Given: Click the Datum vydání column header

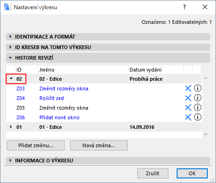Looking at the screenshot, I should (156, 70).
